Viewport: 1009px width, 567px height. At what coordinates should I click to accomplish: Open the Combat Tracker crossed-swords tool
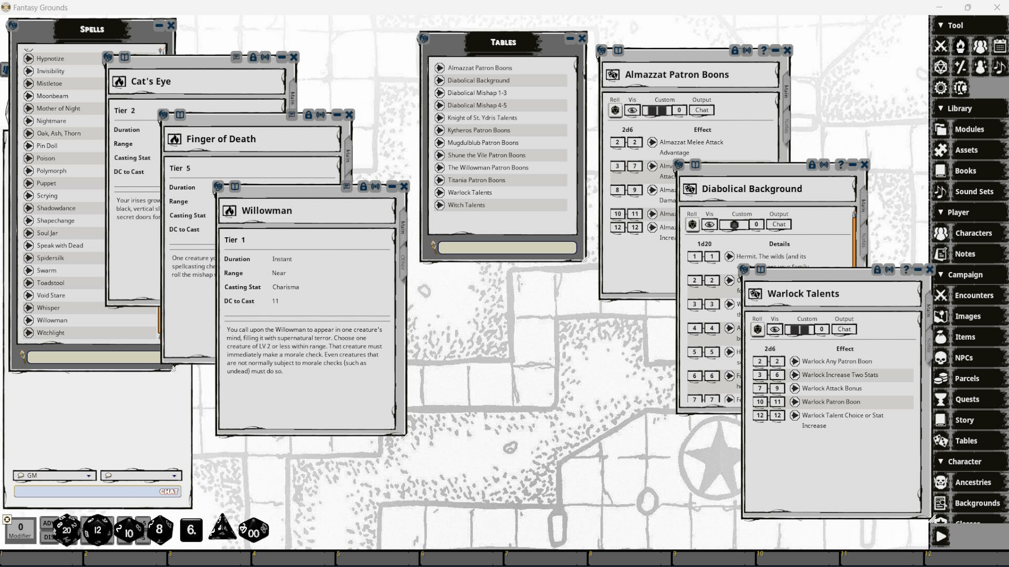(x=941, y=46)
